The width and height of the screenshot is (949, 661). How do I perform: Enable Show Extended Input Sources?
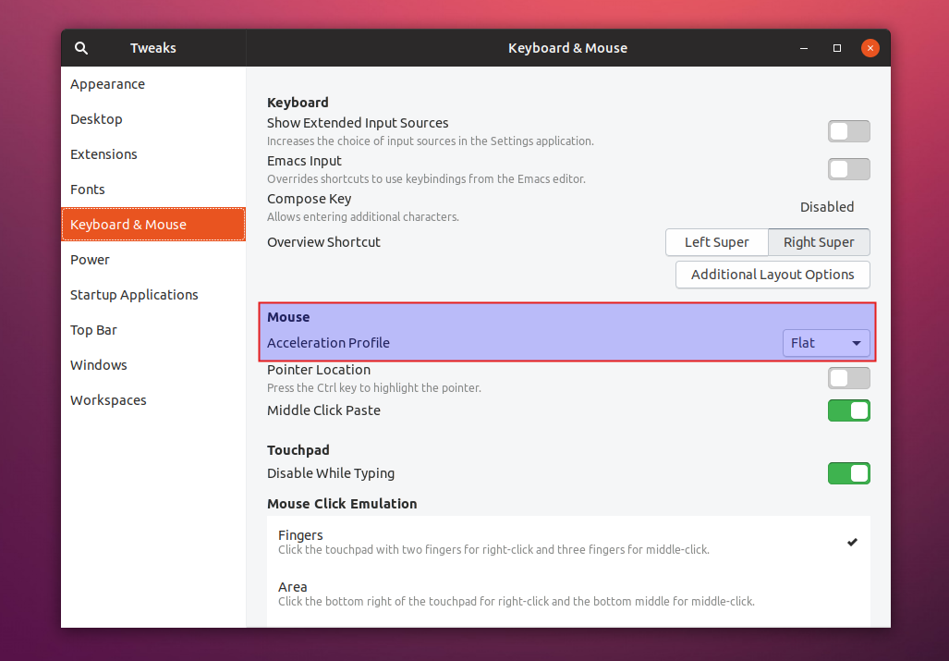tap(848, 131)
